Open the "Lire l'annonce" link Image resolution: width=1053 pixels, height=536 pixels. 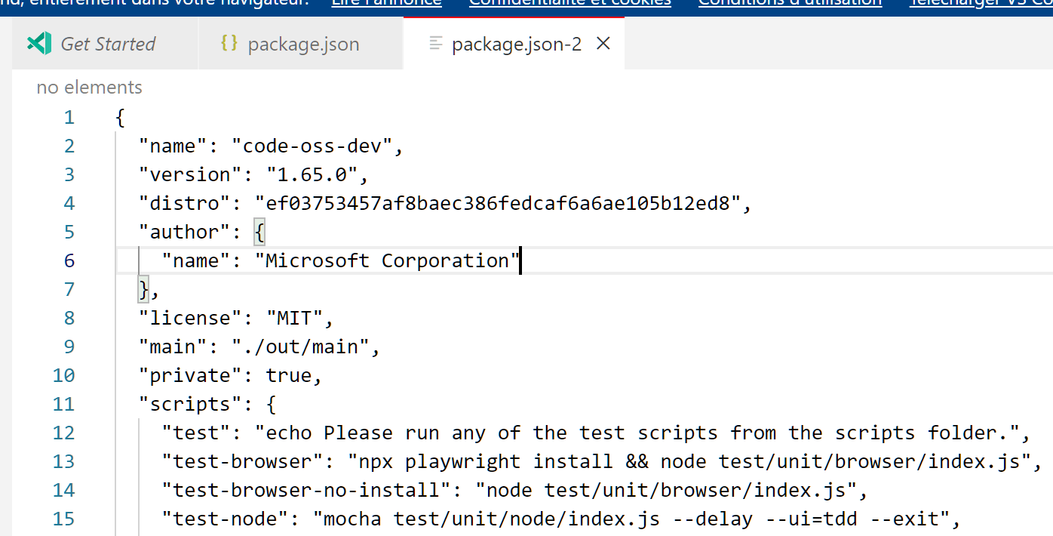point(386,3)
